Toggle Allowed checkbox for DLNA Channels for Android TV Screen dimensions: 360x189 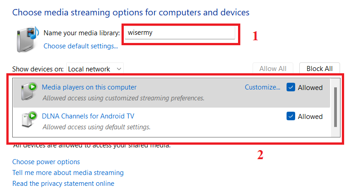291,116
